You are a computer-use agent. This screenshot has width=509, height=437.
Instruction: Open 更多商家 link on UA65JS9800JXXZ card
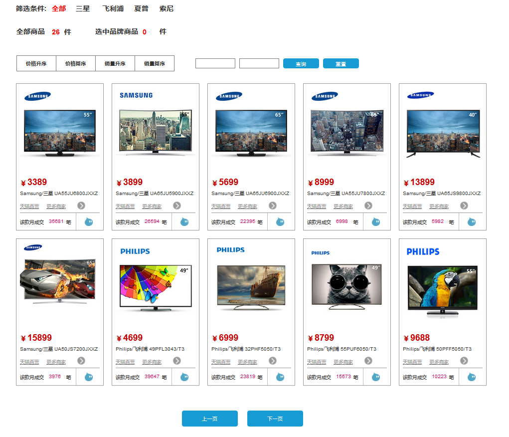439,207
